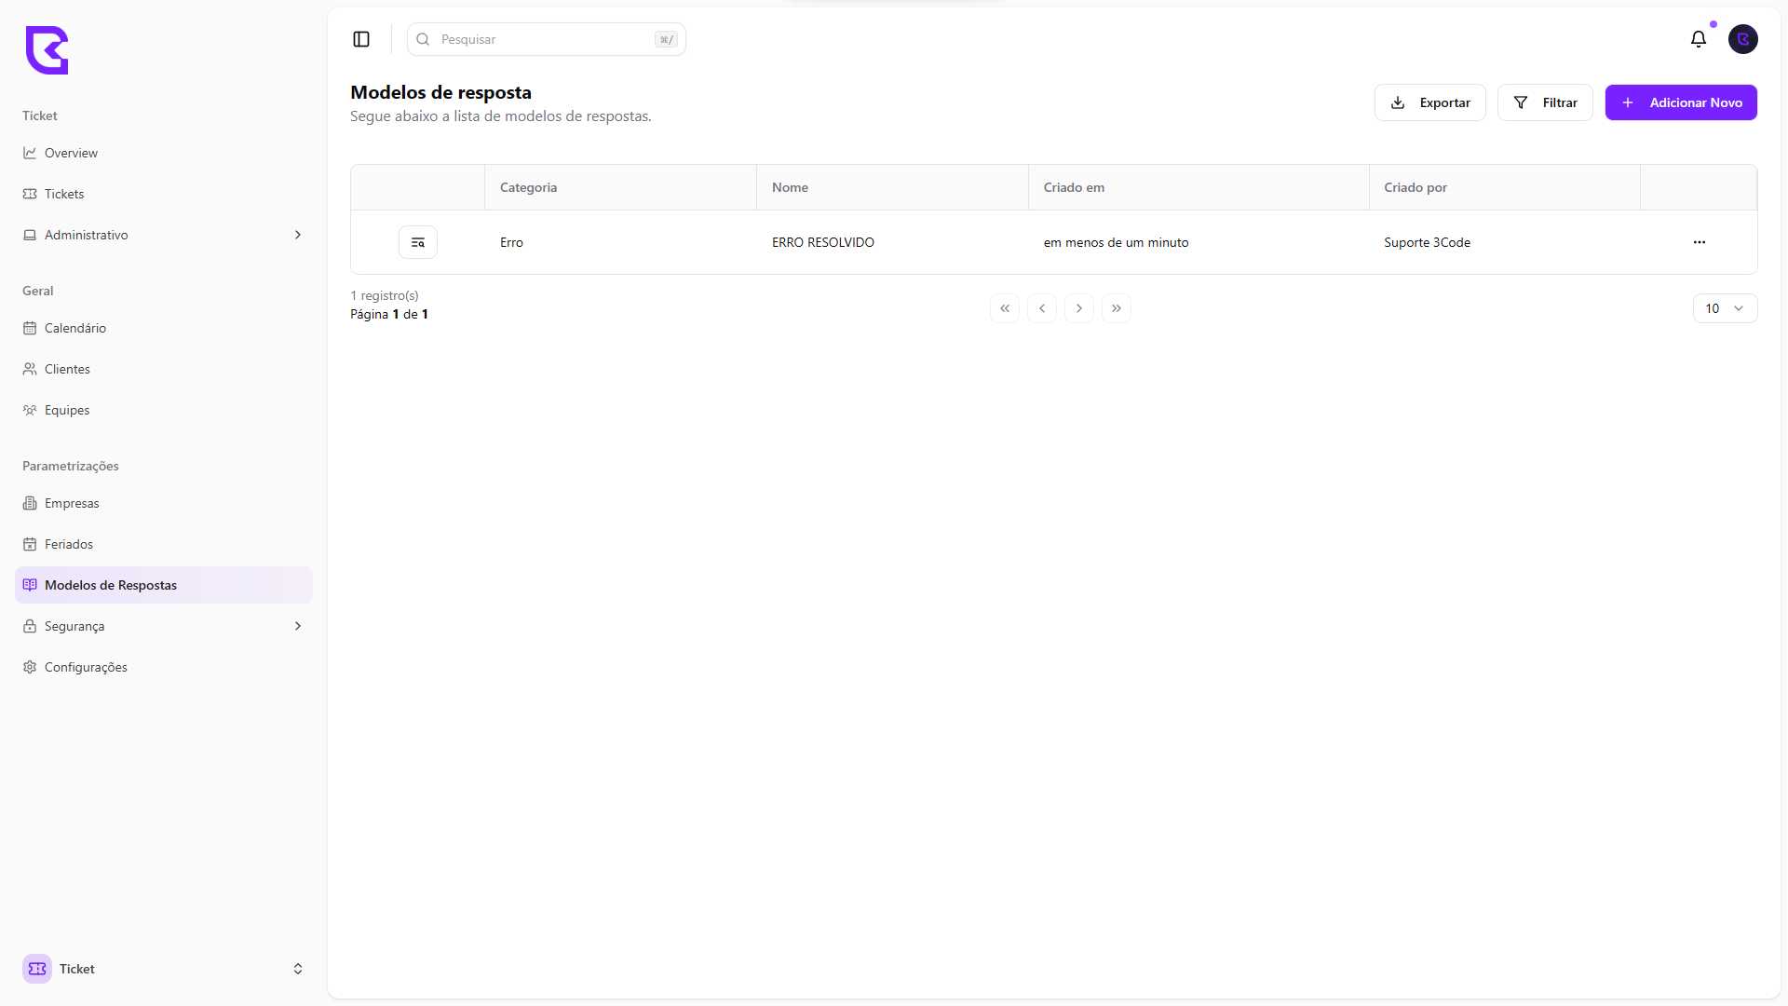Open the notifications bell
This screenshot has height=1006, width=1788.
click(1699, 39)
